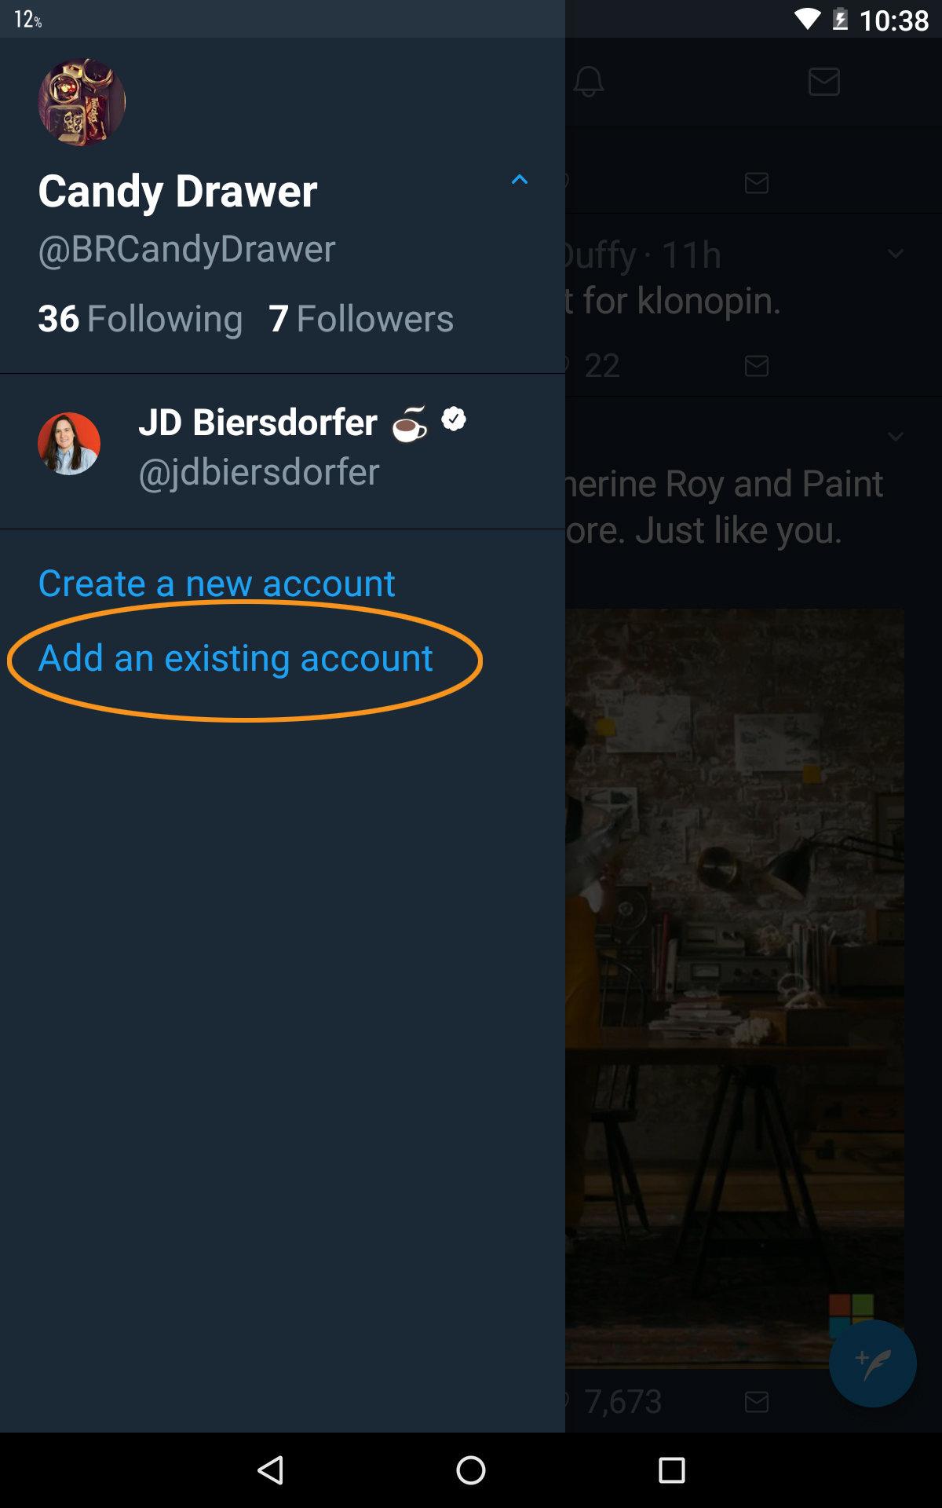The image size is (942, 1508).
Task: Tap the Candy Drawer display name
Action: [x=178, y=192]
